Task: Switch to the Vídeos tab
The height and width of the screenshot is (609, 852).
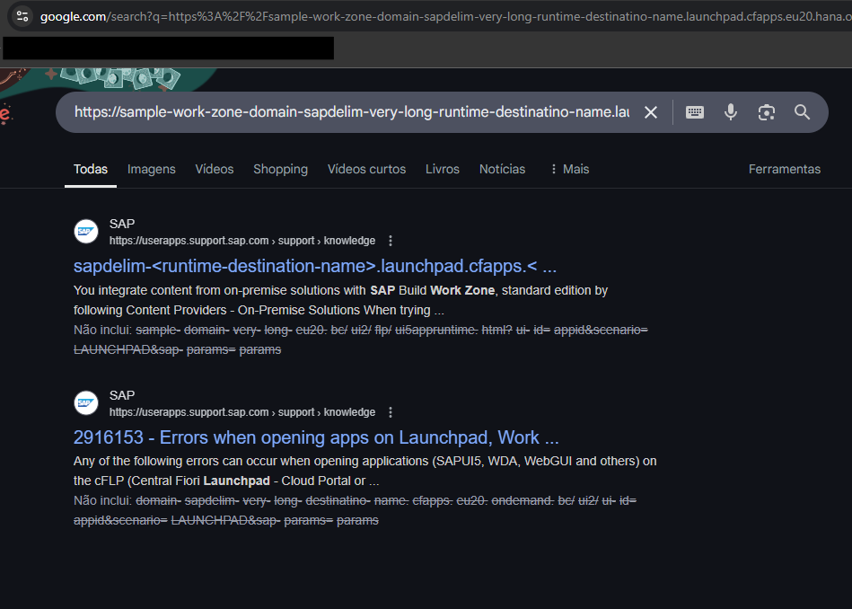Action: (x=214, y=169)
